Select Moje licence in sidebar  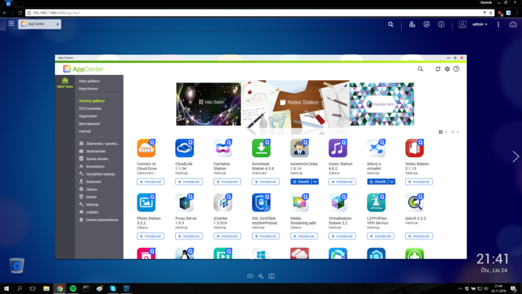pyautogui.click(x=88, y=89)
